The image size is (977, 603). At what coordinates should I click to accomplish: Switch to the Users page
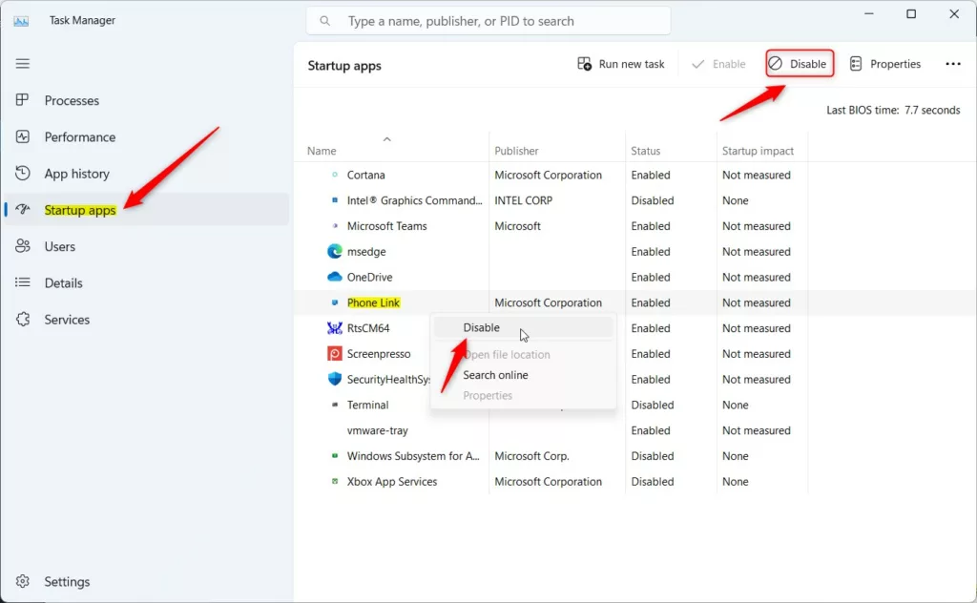[x=147, y=246]
